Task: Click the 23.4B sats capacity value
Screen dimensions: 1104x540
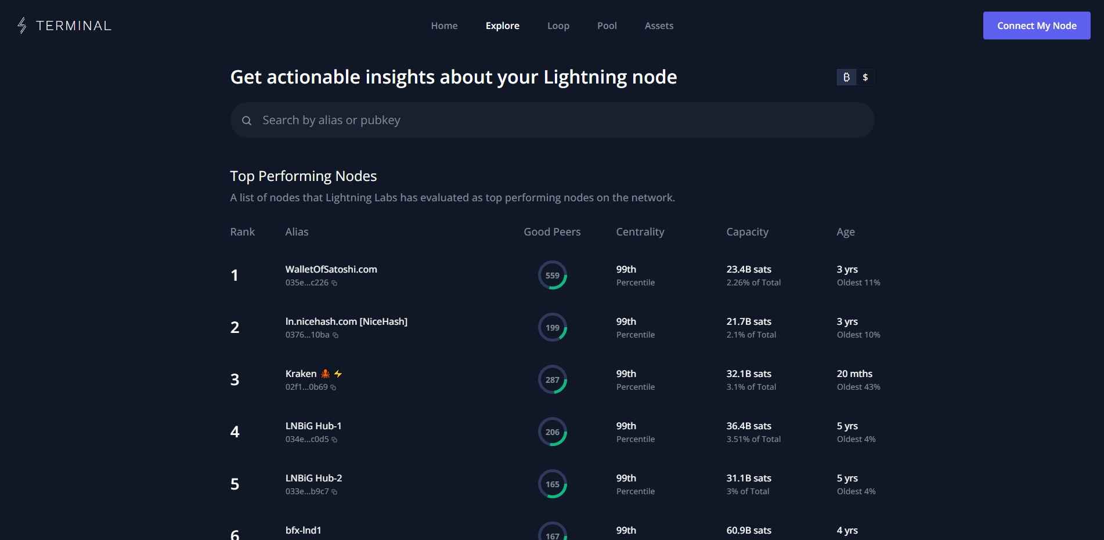Action: click(x=749, y=269)
